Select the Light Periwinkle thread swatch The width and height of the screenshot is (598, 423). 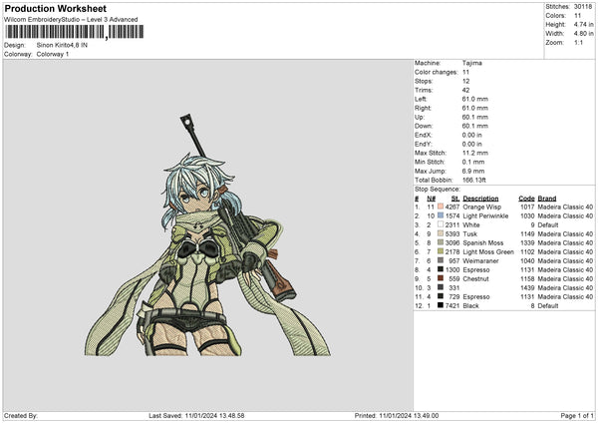(440, 215)
